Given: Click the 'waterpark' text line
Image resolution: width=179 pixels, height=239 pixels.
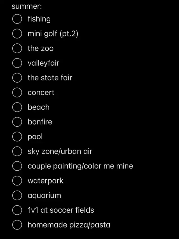Looking at the screenshot, I should (45, 181).
